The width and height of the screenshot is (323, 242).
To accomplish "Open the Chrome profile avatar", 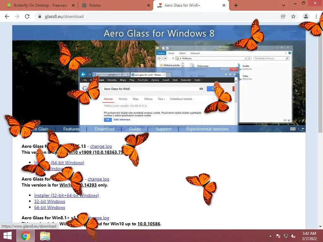I will click(306, 16).
